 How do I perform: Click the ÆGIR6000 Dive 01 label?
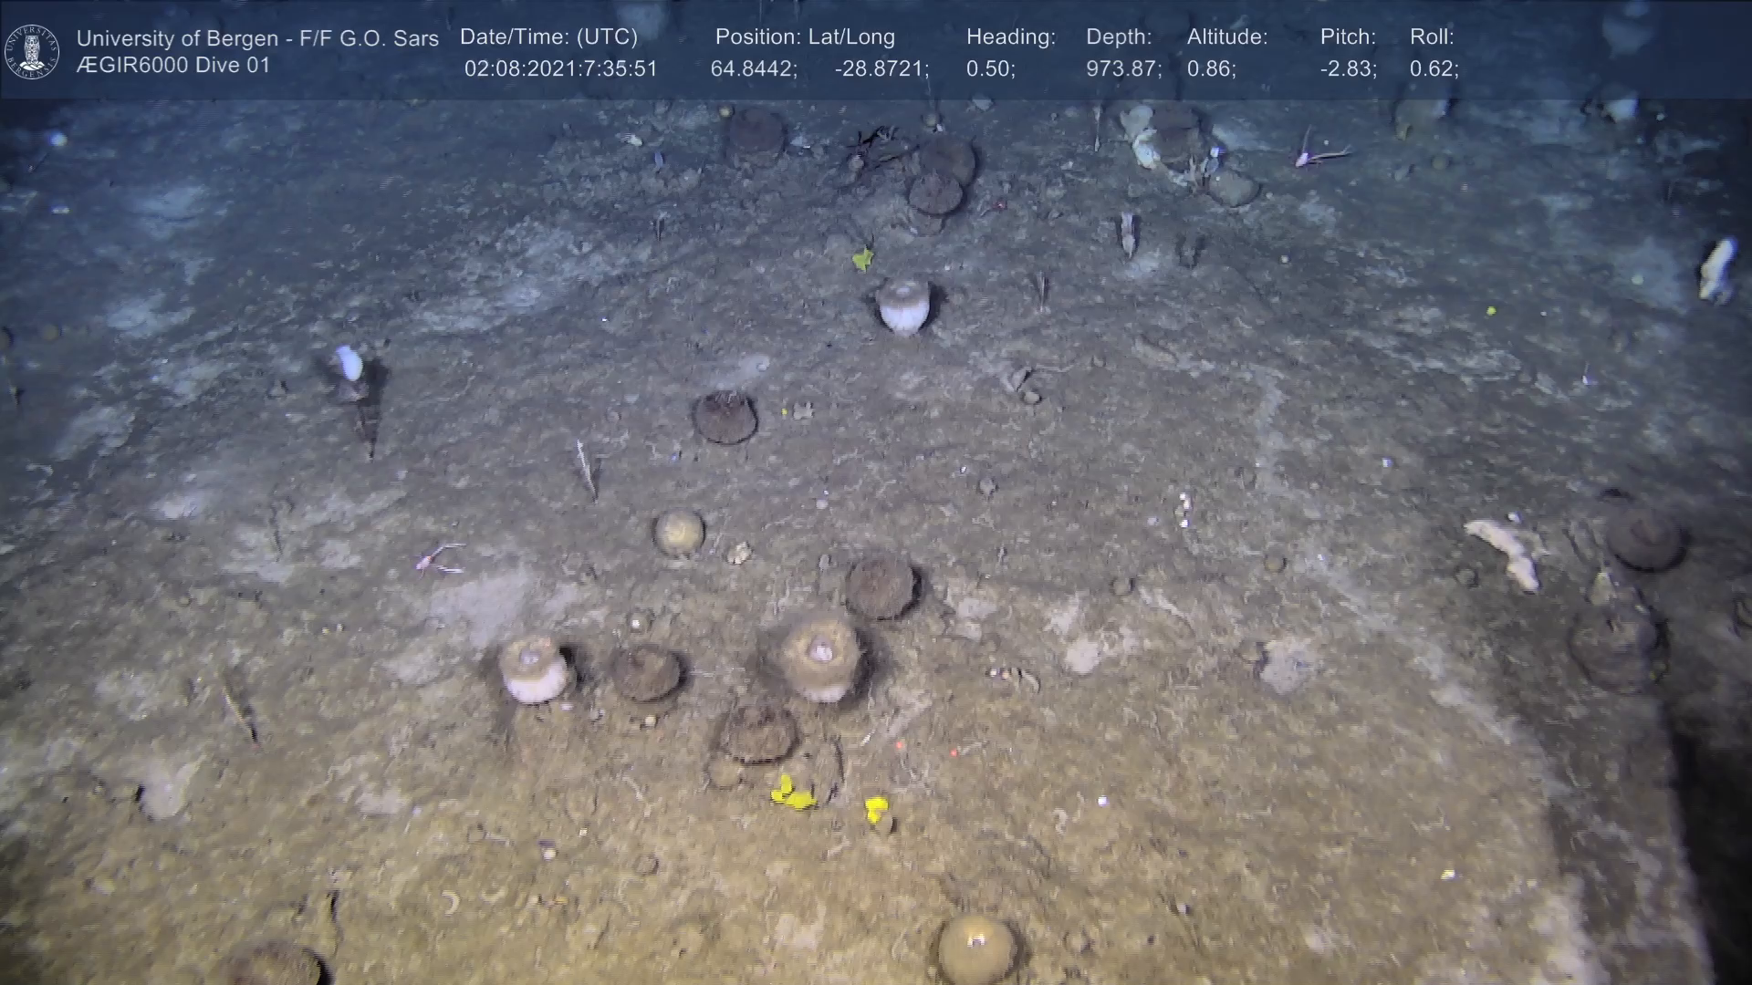click(173, 66)
